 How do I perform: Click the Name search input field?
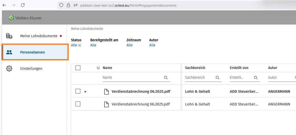136,78
